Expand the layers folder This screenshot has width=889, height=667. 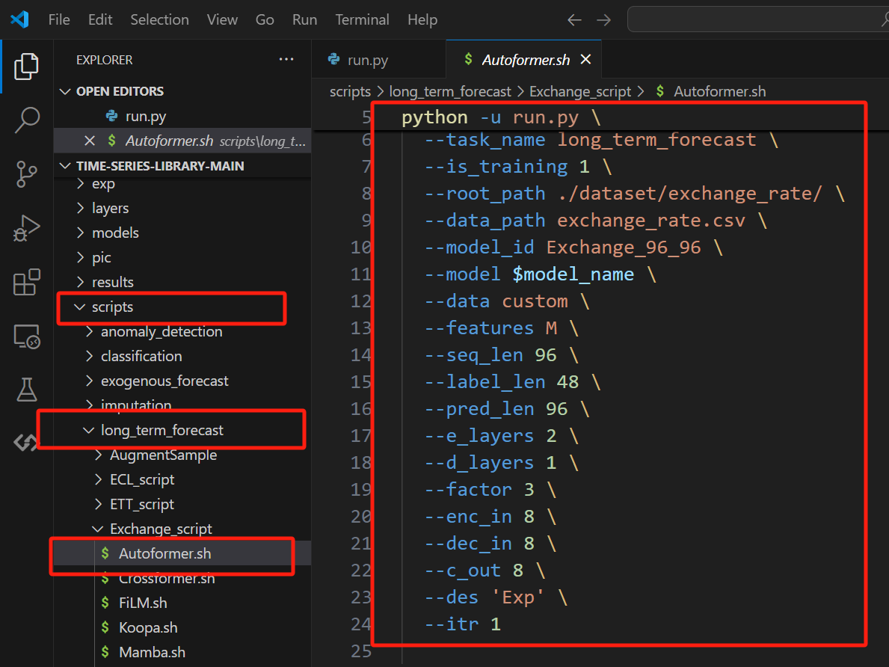point(81,208)
